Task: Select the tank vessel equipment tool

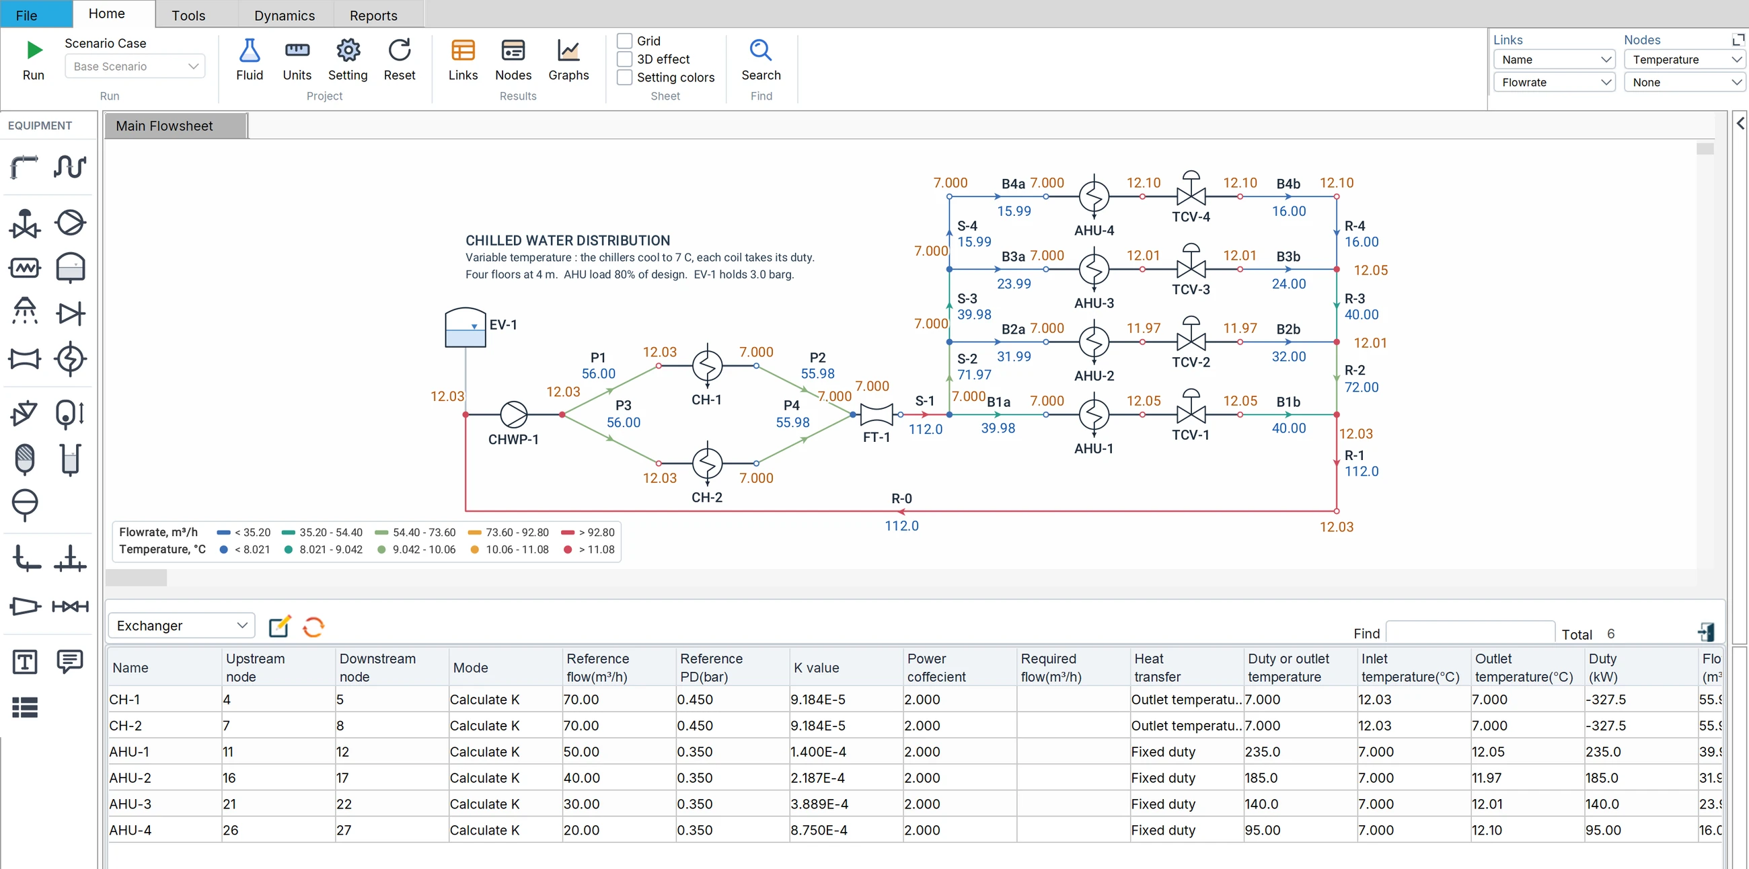Action: (70, 268)
